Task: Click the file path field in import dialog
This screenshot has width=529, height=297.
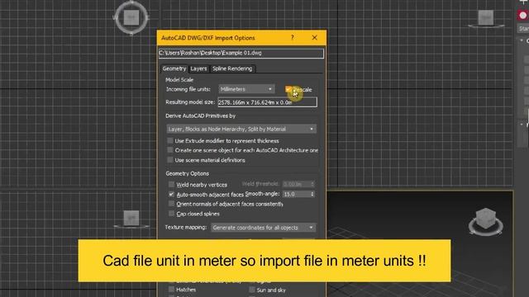Action: coord(241,53)
